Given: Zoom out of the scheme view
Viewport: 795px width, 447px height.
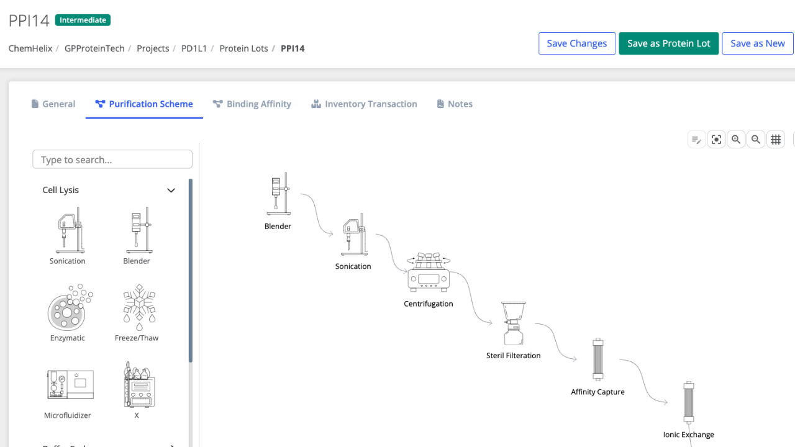Looking at the screenshot, I should (756, 139).
